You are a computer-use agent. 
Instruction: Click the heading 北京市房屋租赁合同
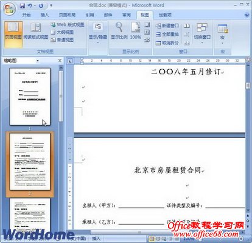[167, 170]
